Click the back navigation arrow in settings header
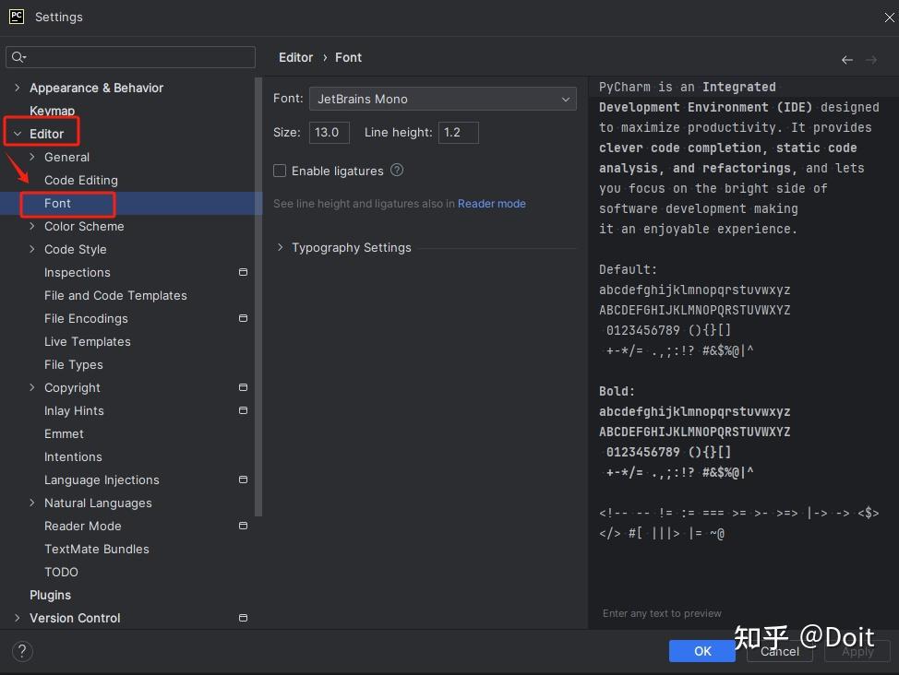 [846, 58]
